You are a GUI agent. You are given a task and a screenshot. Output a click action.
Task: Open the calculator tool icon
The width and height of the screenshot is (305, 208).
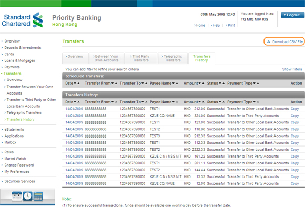pyautogui.click(x=38, y=196)
